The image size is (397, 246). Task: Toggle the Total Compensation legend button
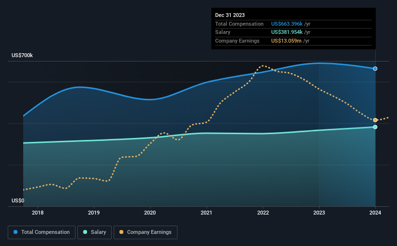(x=42, y=232)
